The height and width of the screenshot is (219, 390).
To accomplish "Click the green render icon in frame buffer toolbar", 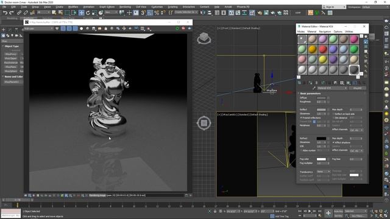I will 177,29.
